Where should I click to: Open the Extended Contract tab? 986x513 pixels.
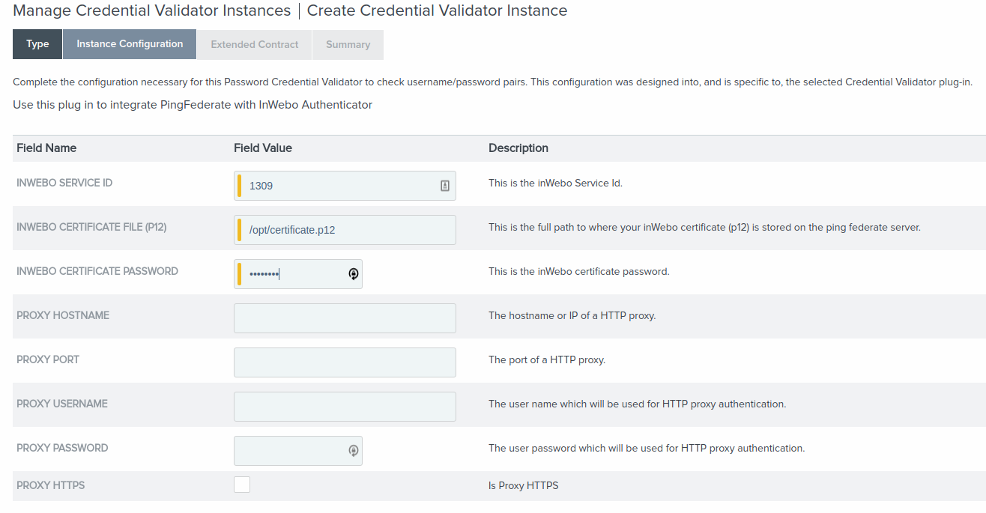(255, 45)
